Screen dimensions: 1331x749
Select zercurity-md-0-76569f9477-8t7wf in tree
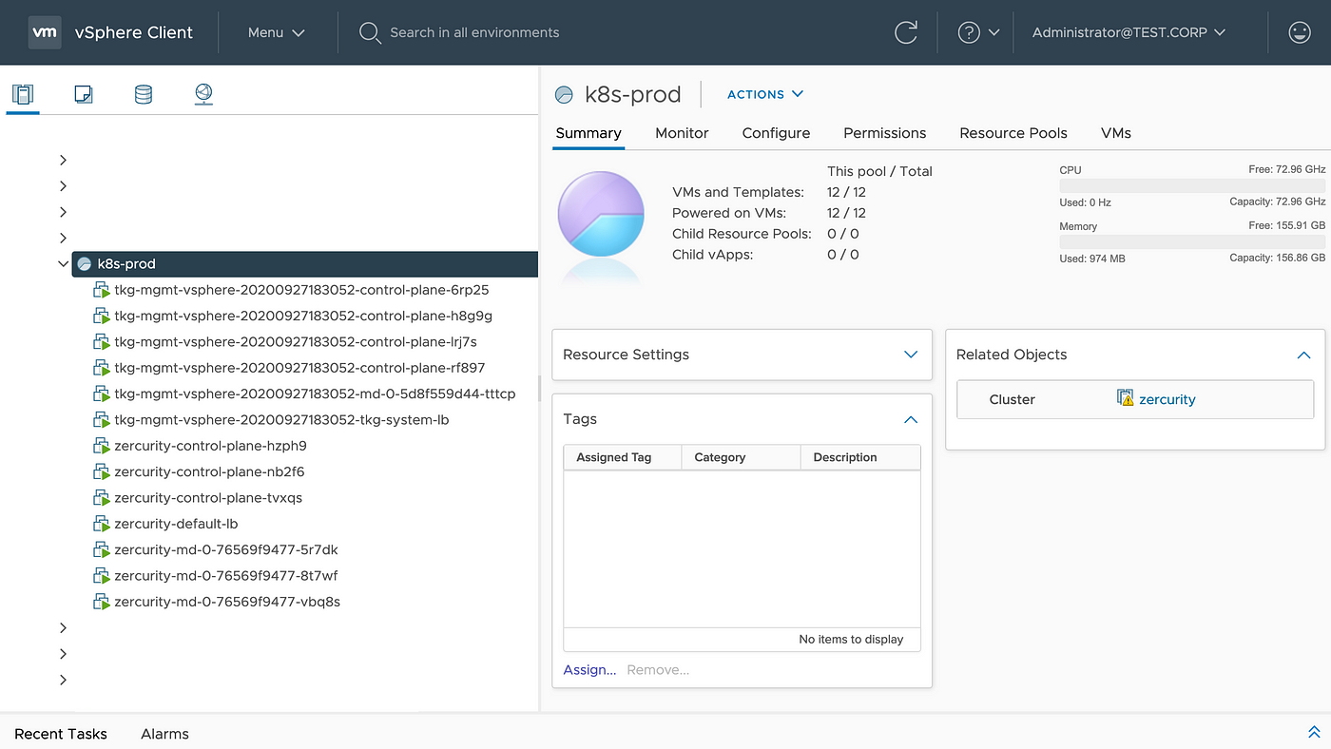coord(225,576)
